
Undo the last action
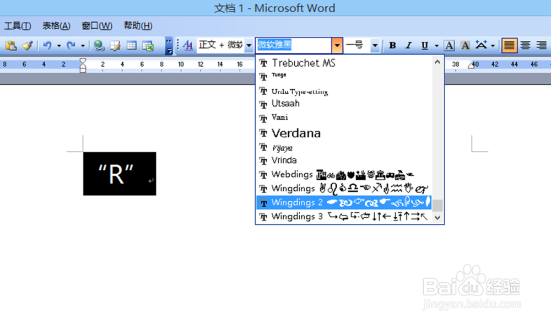pos(47,46)
